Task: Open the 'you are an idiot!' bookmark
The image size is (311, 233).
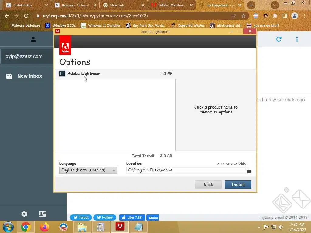Action: point(263,25)
